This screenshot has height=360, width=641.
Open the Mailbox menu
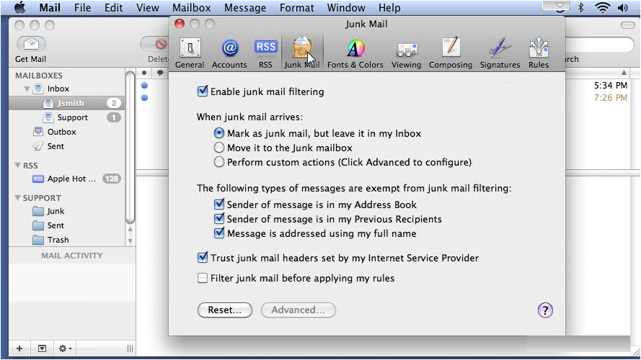(x=191, y=8)
